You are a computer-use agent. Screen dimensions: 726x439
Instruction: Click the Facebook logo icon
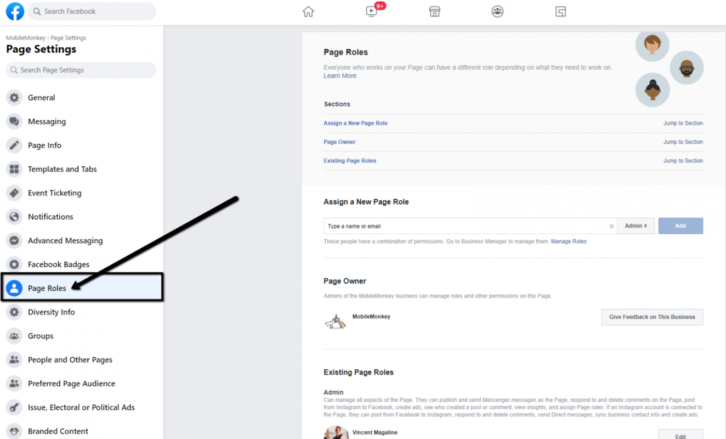[x=15, y=12]
